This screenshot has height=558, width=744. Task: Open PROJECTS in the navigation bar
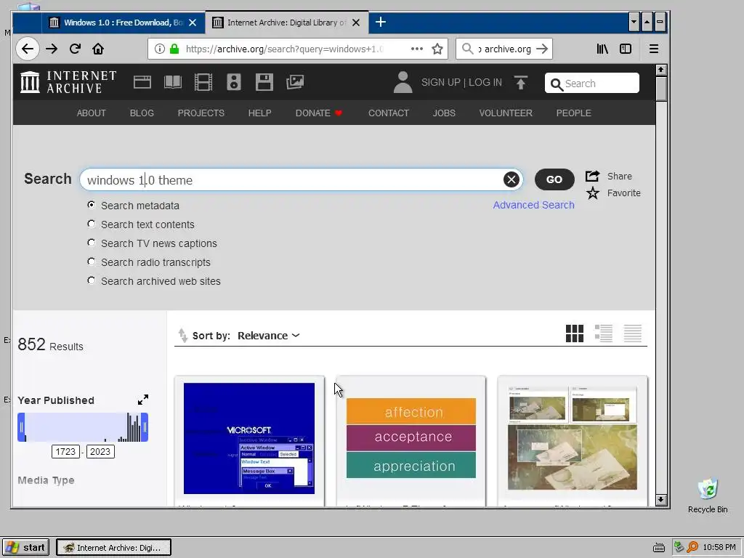coord(201,113)
